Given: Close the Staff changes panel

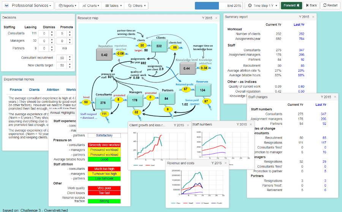Looking at the screenshot, I should point(335,97).
